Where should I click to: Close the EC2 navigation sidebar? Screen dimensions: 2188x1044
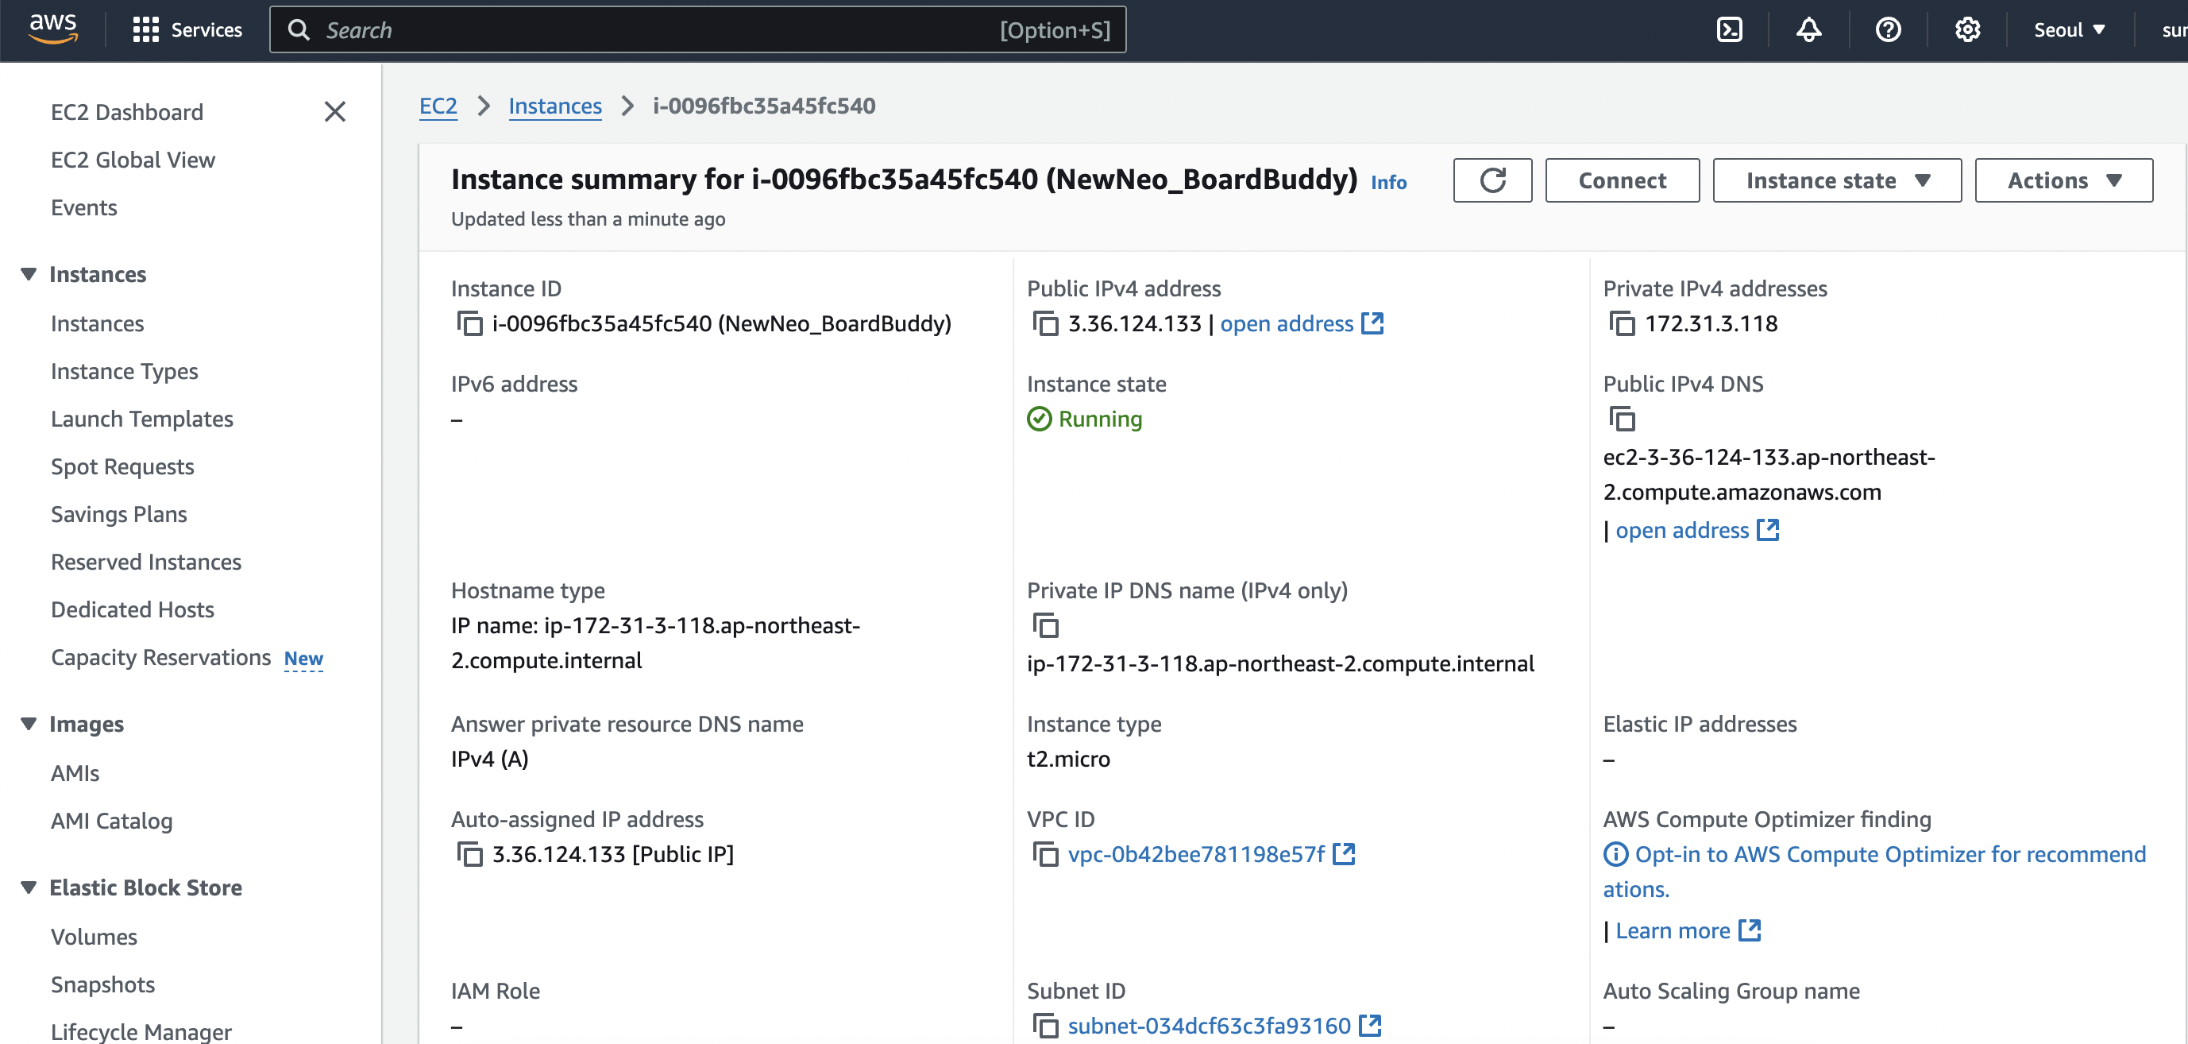click(334, 111)
